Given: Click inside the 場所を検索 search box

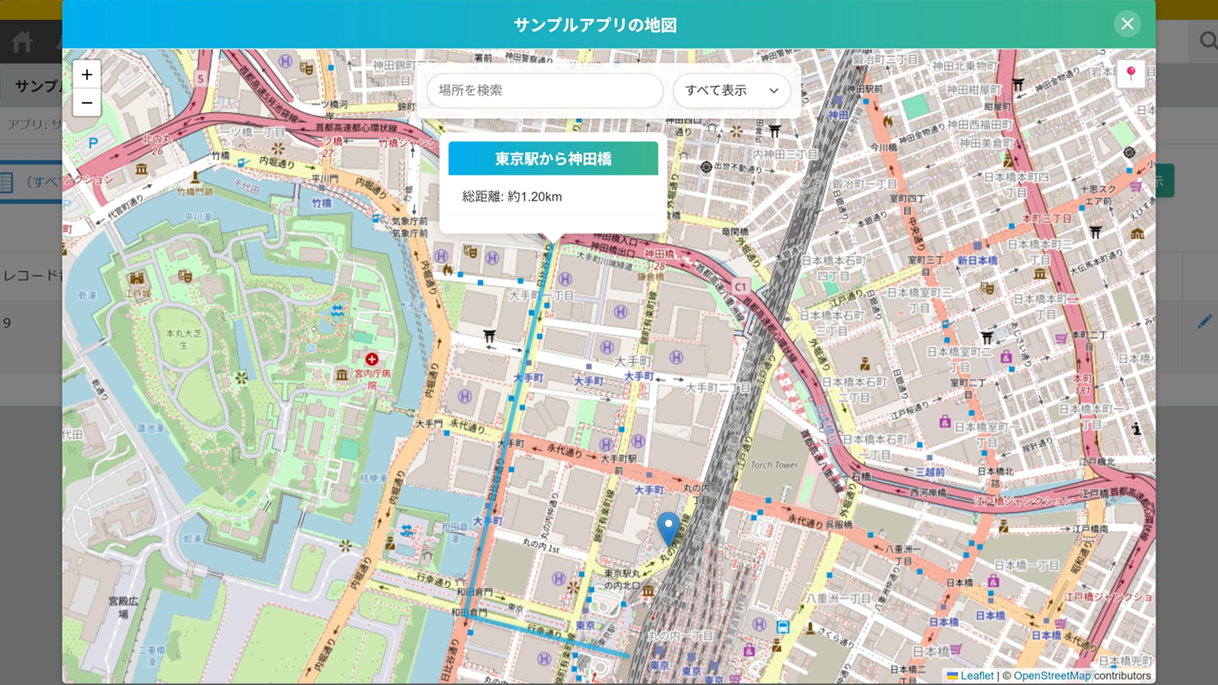Looking at the screenshot, I should (544, 90).
